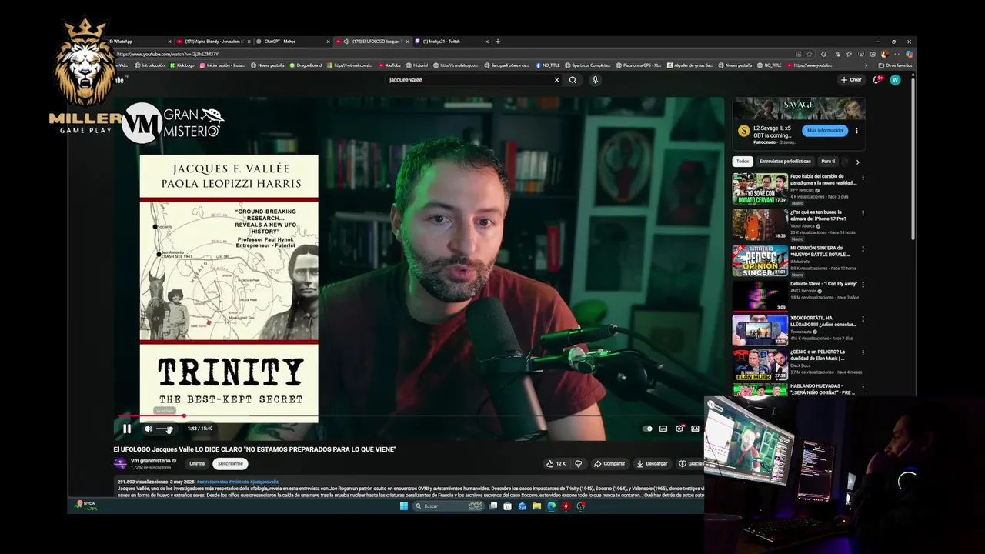The width and height of the screenshot is (985, 554).
Task: Open the options menu for the MI OPINIÓN SINCERA video
Action: (863, 249)
